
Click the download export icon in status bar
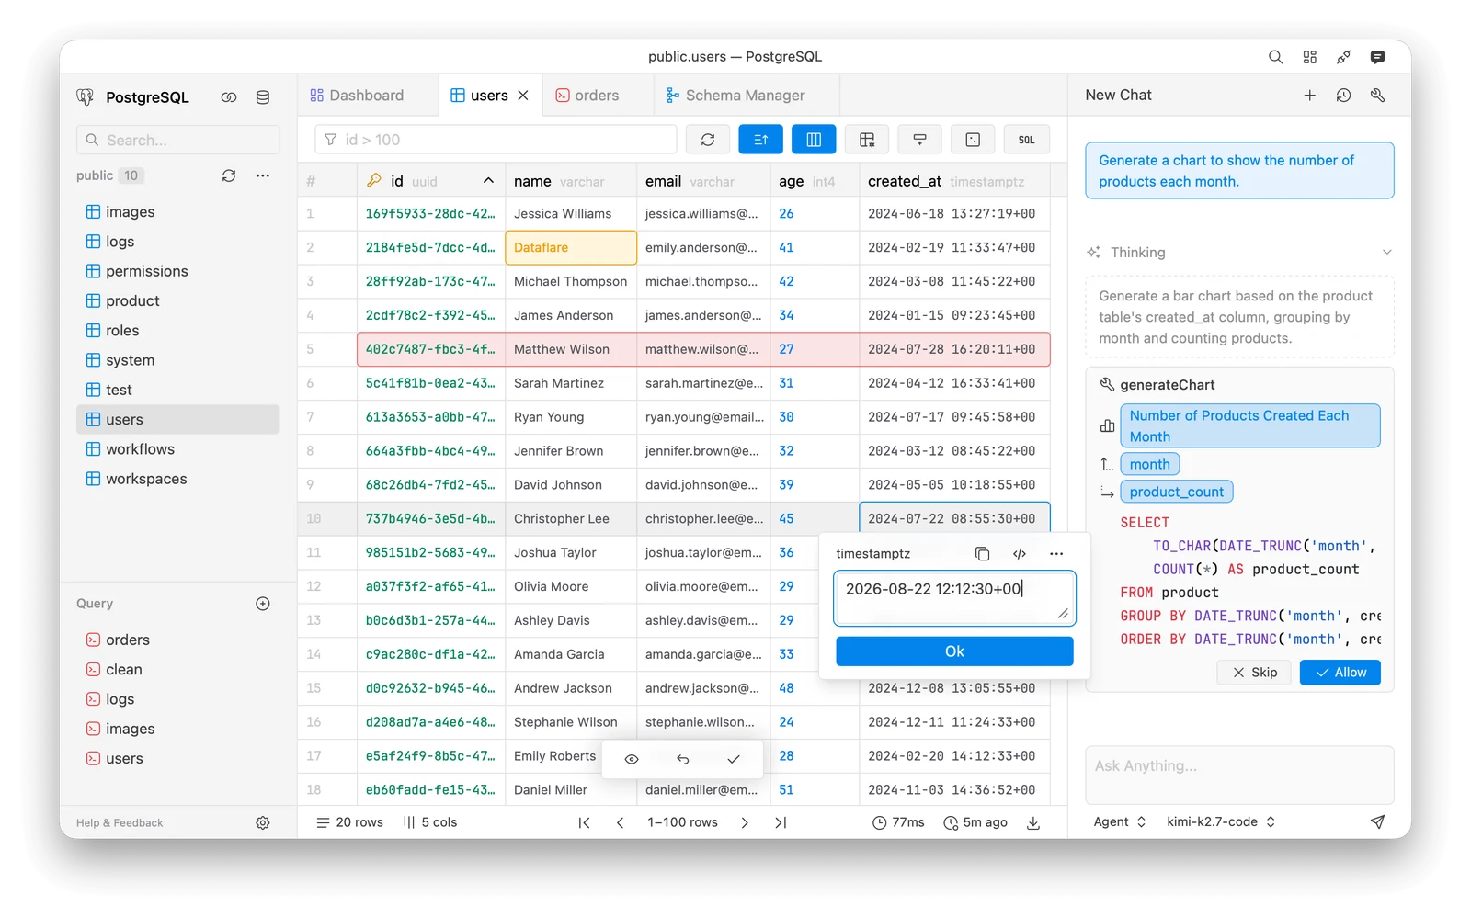1033,822
